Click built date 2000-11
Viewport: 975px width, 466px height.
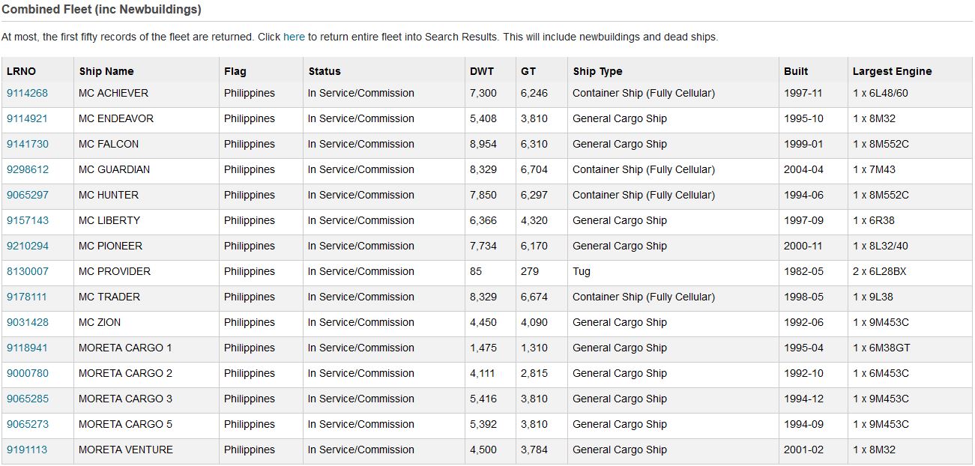click(x=803, y=246)
